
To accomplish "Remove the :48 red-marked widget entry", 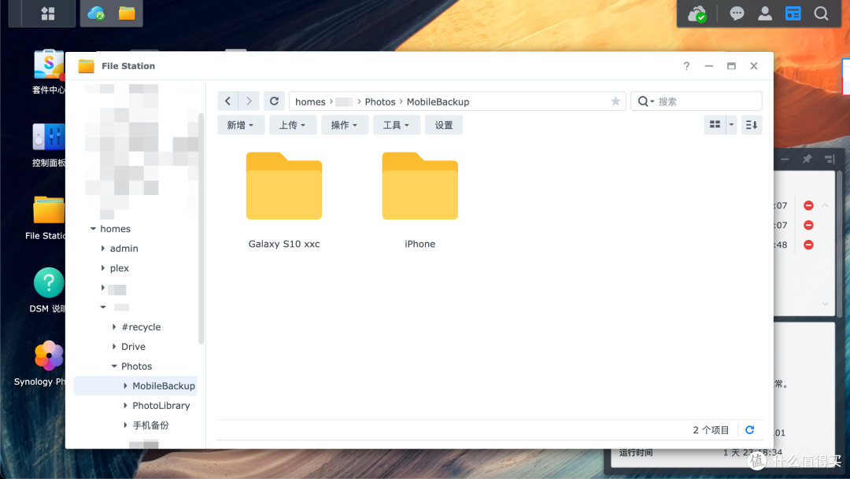I will [808, 245].
